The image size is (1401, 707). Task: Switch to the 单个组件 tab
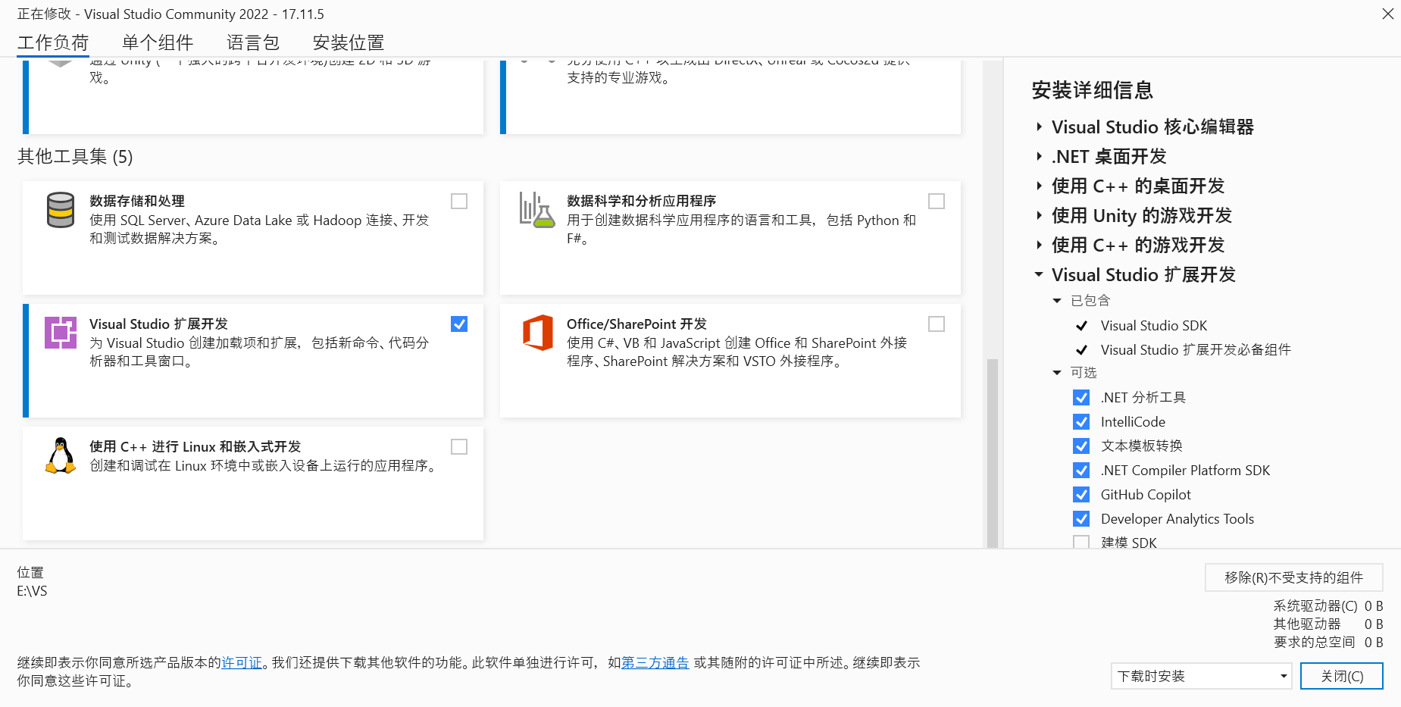(x=158, y=42)
